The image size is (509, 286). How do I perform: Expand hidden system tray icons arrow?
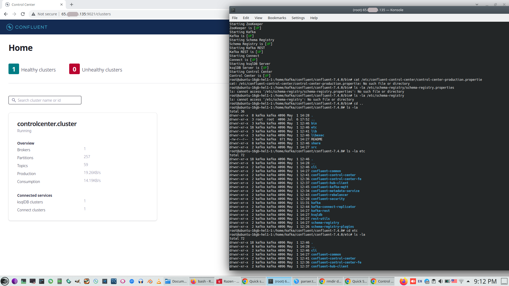pyautogui.click(x=468, y=281)
